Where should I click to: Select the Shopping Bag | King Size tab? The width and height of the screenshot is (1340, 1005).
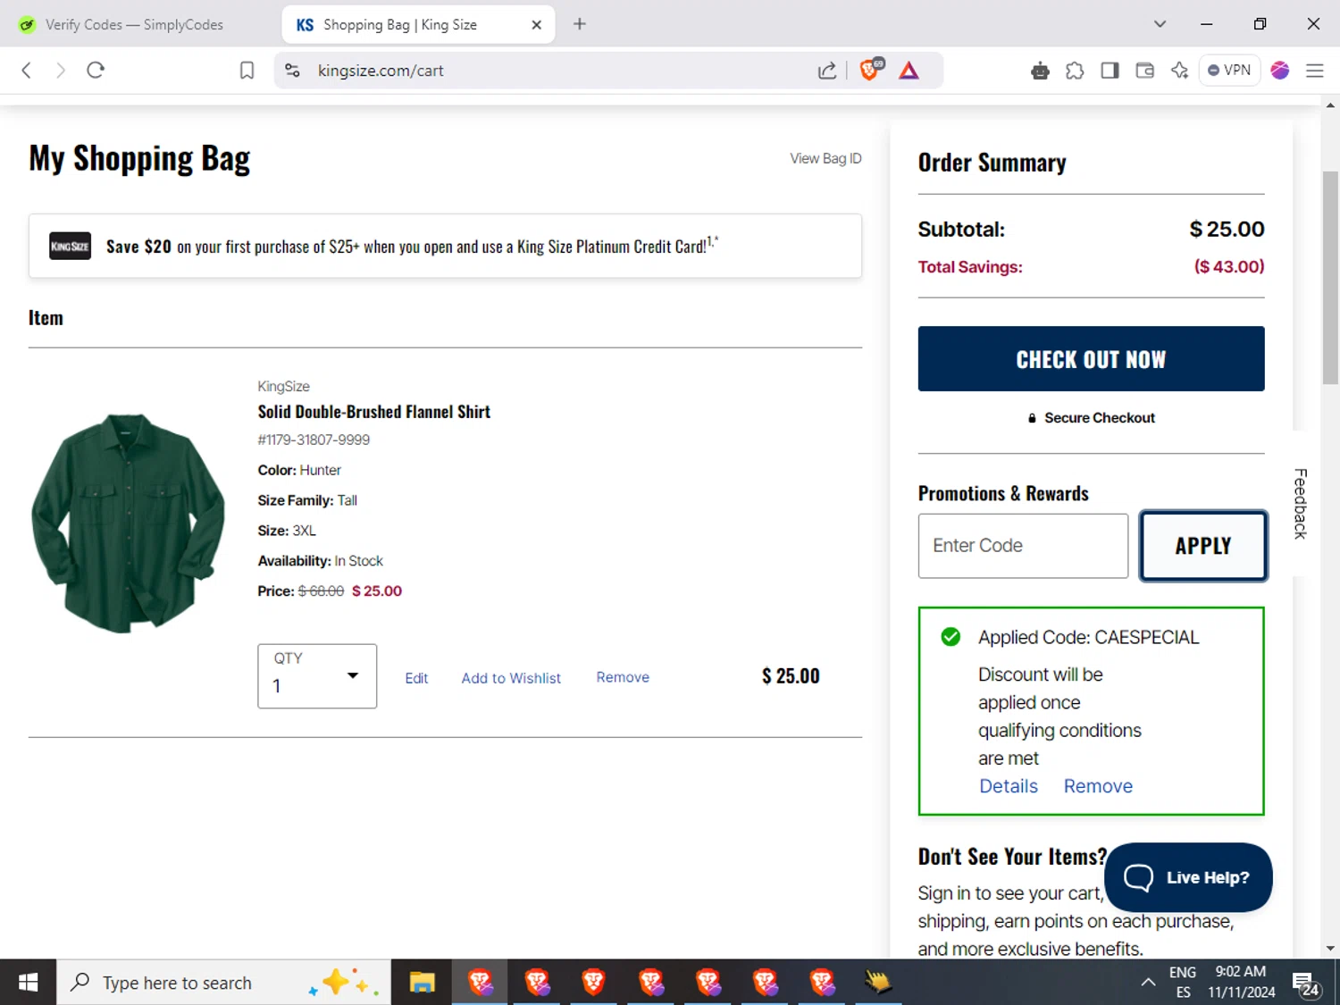click(418, 24)
